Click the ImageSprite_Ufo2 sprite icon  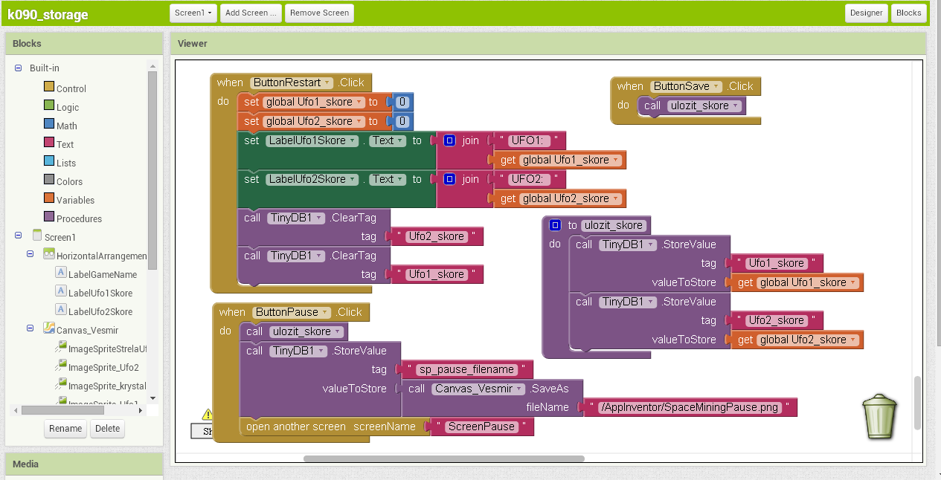(x=61, y=366)
